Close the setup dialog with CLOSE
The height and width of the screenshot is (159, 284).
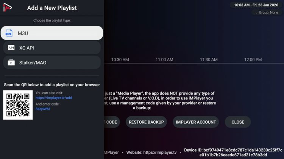[238, 122]
